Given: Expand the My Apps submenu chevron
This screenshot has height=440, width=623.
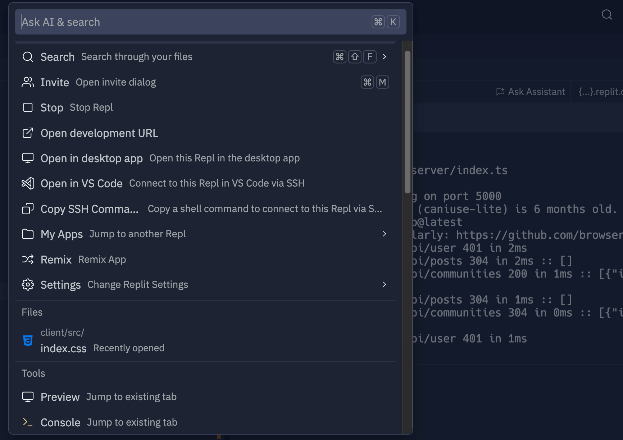Looking at the screenshot, I should pyautogui.click(x=385, y=234).
